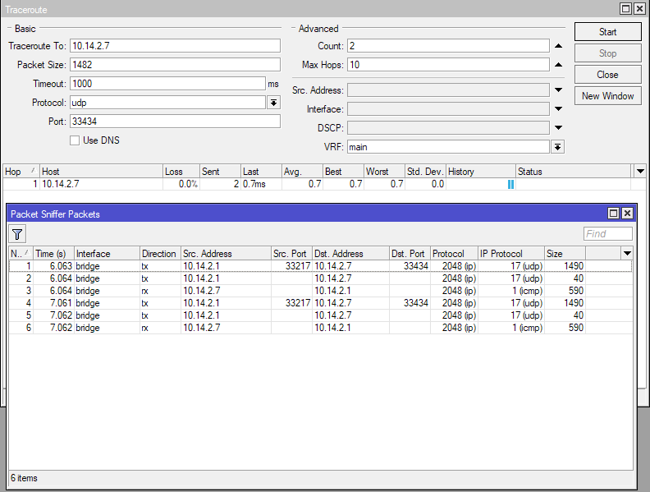Screen dimensions: 650x492
Task: Sort traceroute results by Host column
Action: [101, 172]
